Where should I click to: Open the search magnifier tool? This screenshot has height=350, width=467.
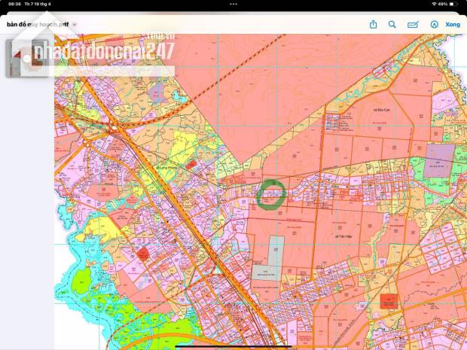(392, 24)
